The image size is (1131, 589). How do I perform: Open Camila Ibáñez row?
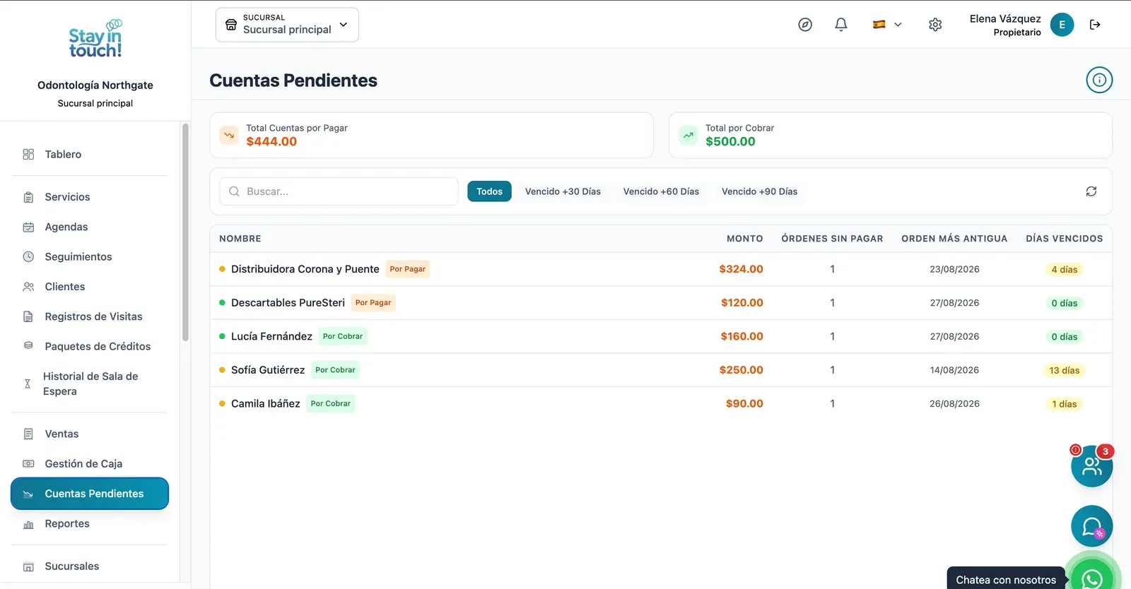coord(661,404)
